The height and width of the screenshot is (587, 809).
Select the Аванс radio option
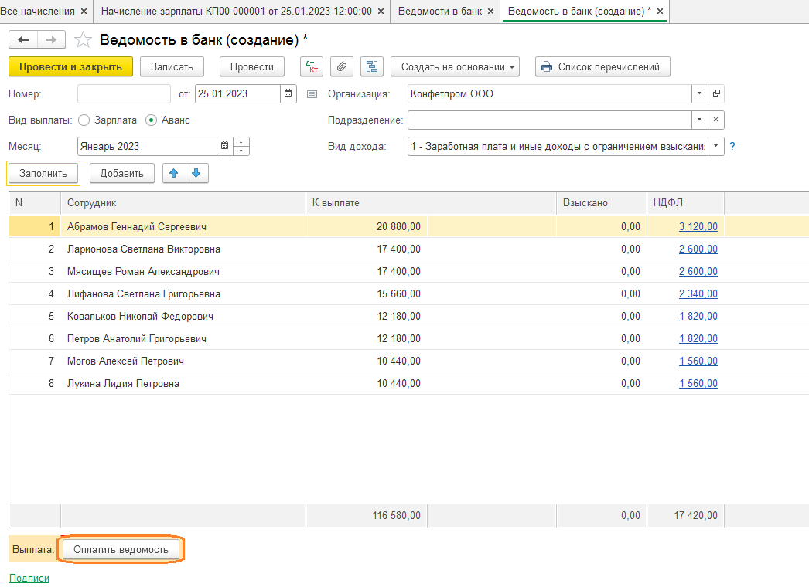click(x=151, y=120)
